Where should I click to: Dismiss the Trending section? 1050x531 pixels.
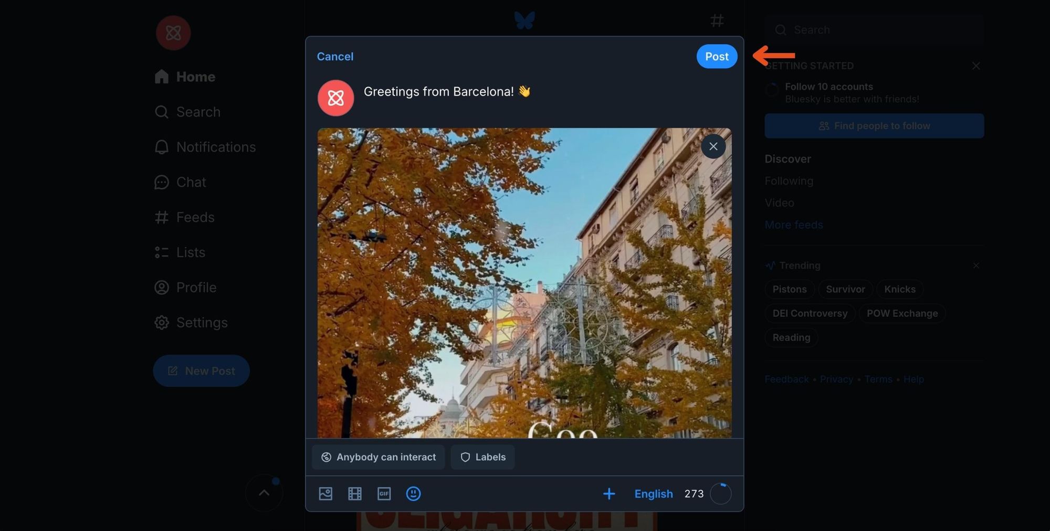click(976, 265)
